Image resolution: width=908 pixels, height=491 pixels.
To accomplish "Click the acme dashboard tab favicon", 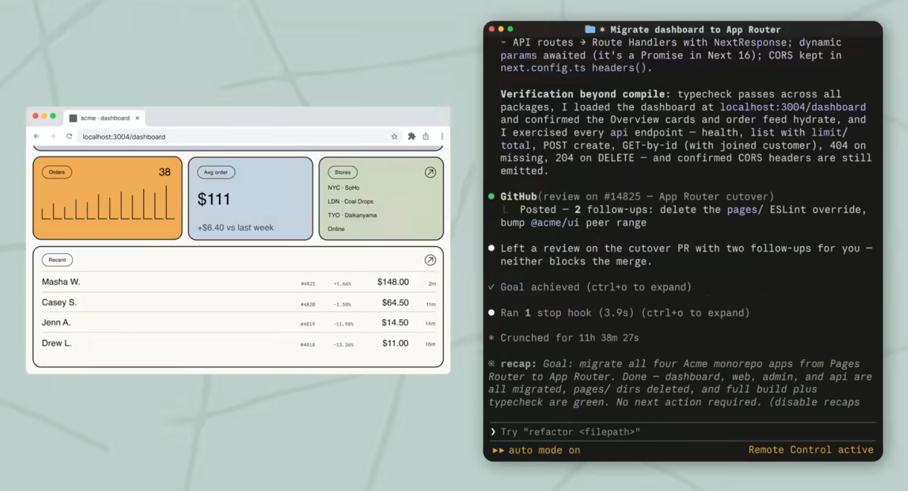I will click(73, 118).
